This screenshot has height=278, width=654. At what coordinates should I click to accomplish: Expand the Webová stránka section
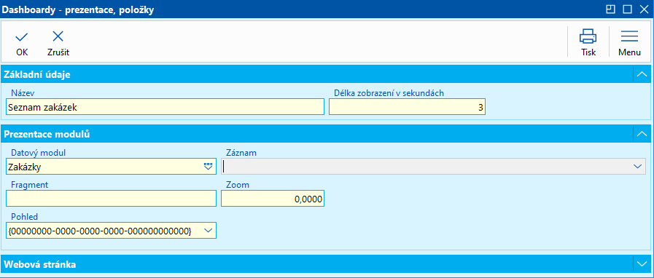642,264
